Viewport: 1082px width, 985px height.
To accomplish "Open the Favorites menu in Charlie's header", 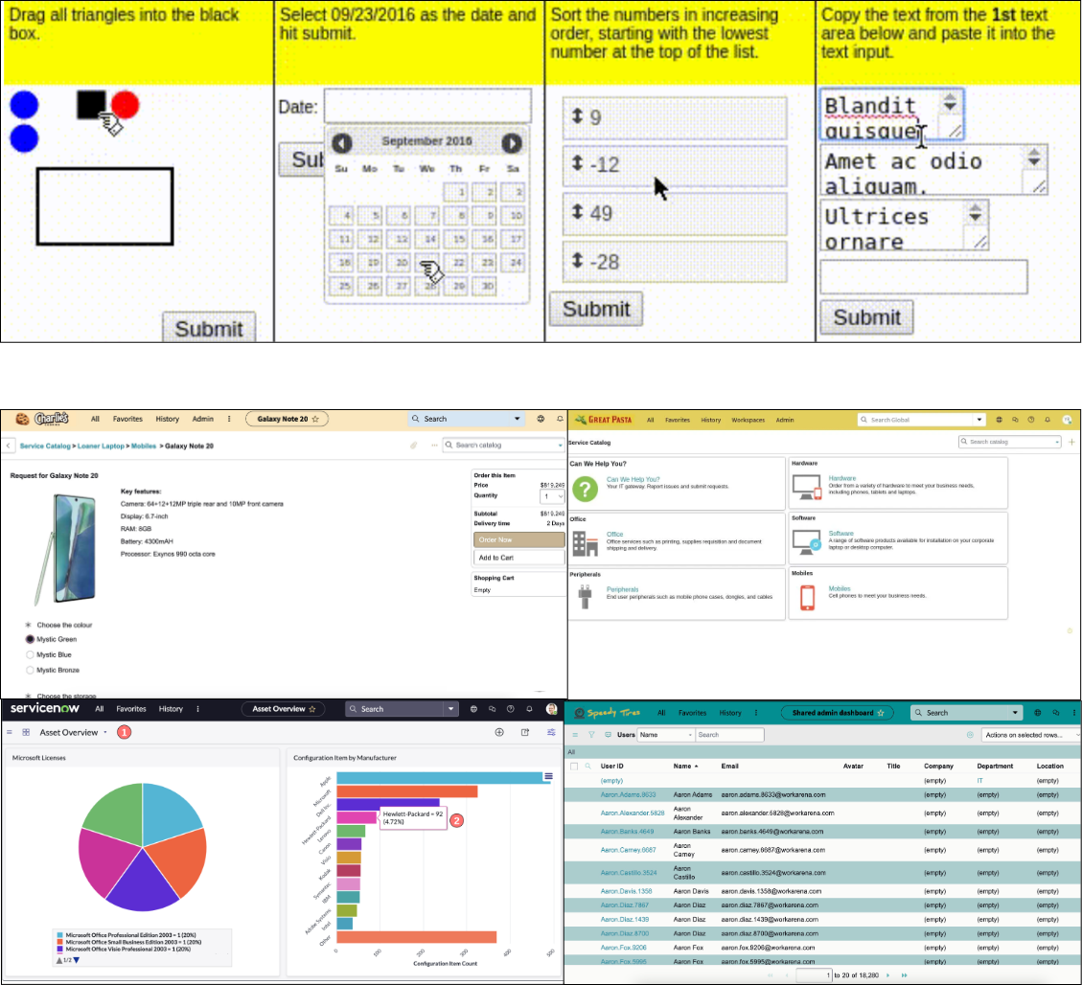I will [x=127, y=419].
